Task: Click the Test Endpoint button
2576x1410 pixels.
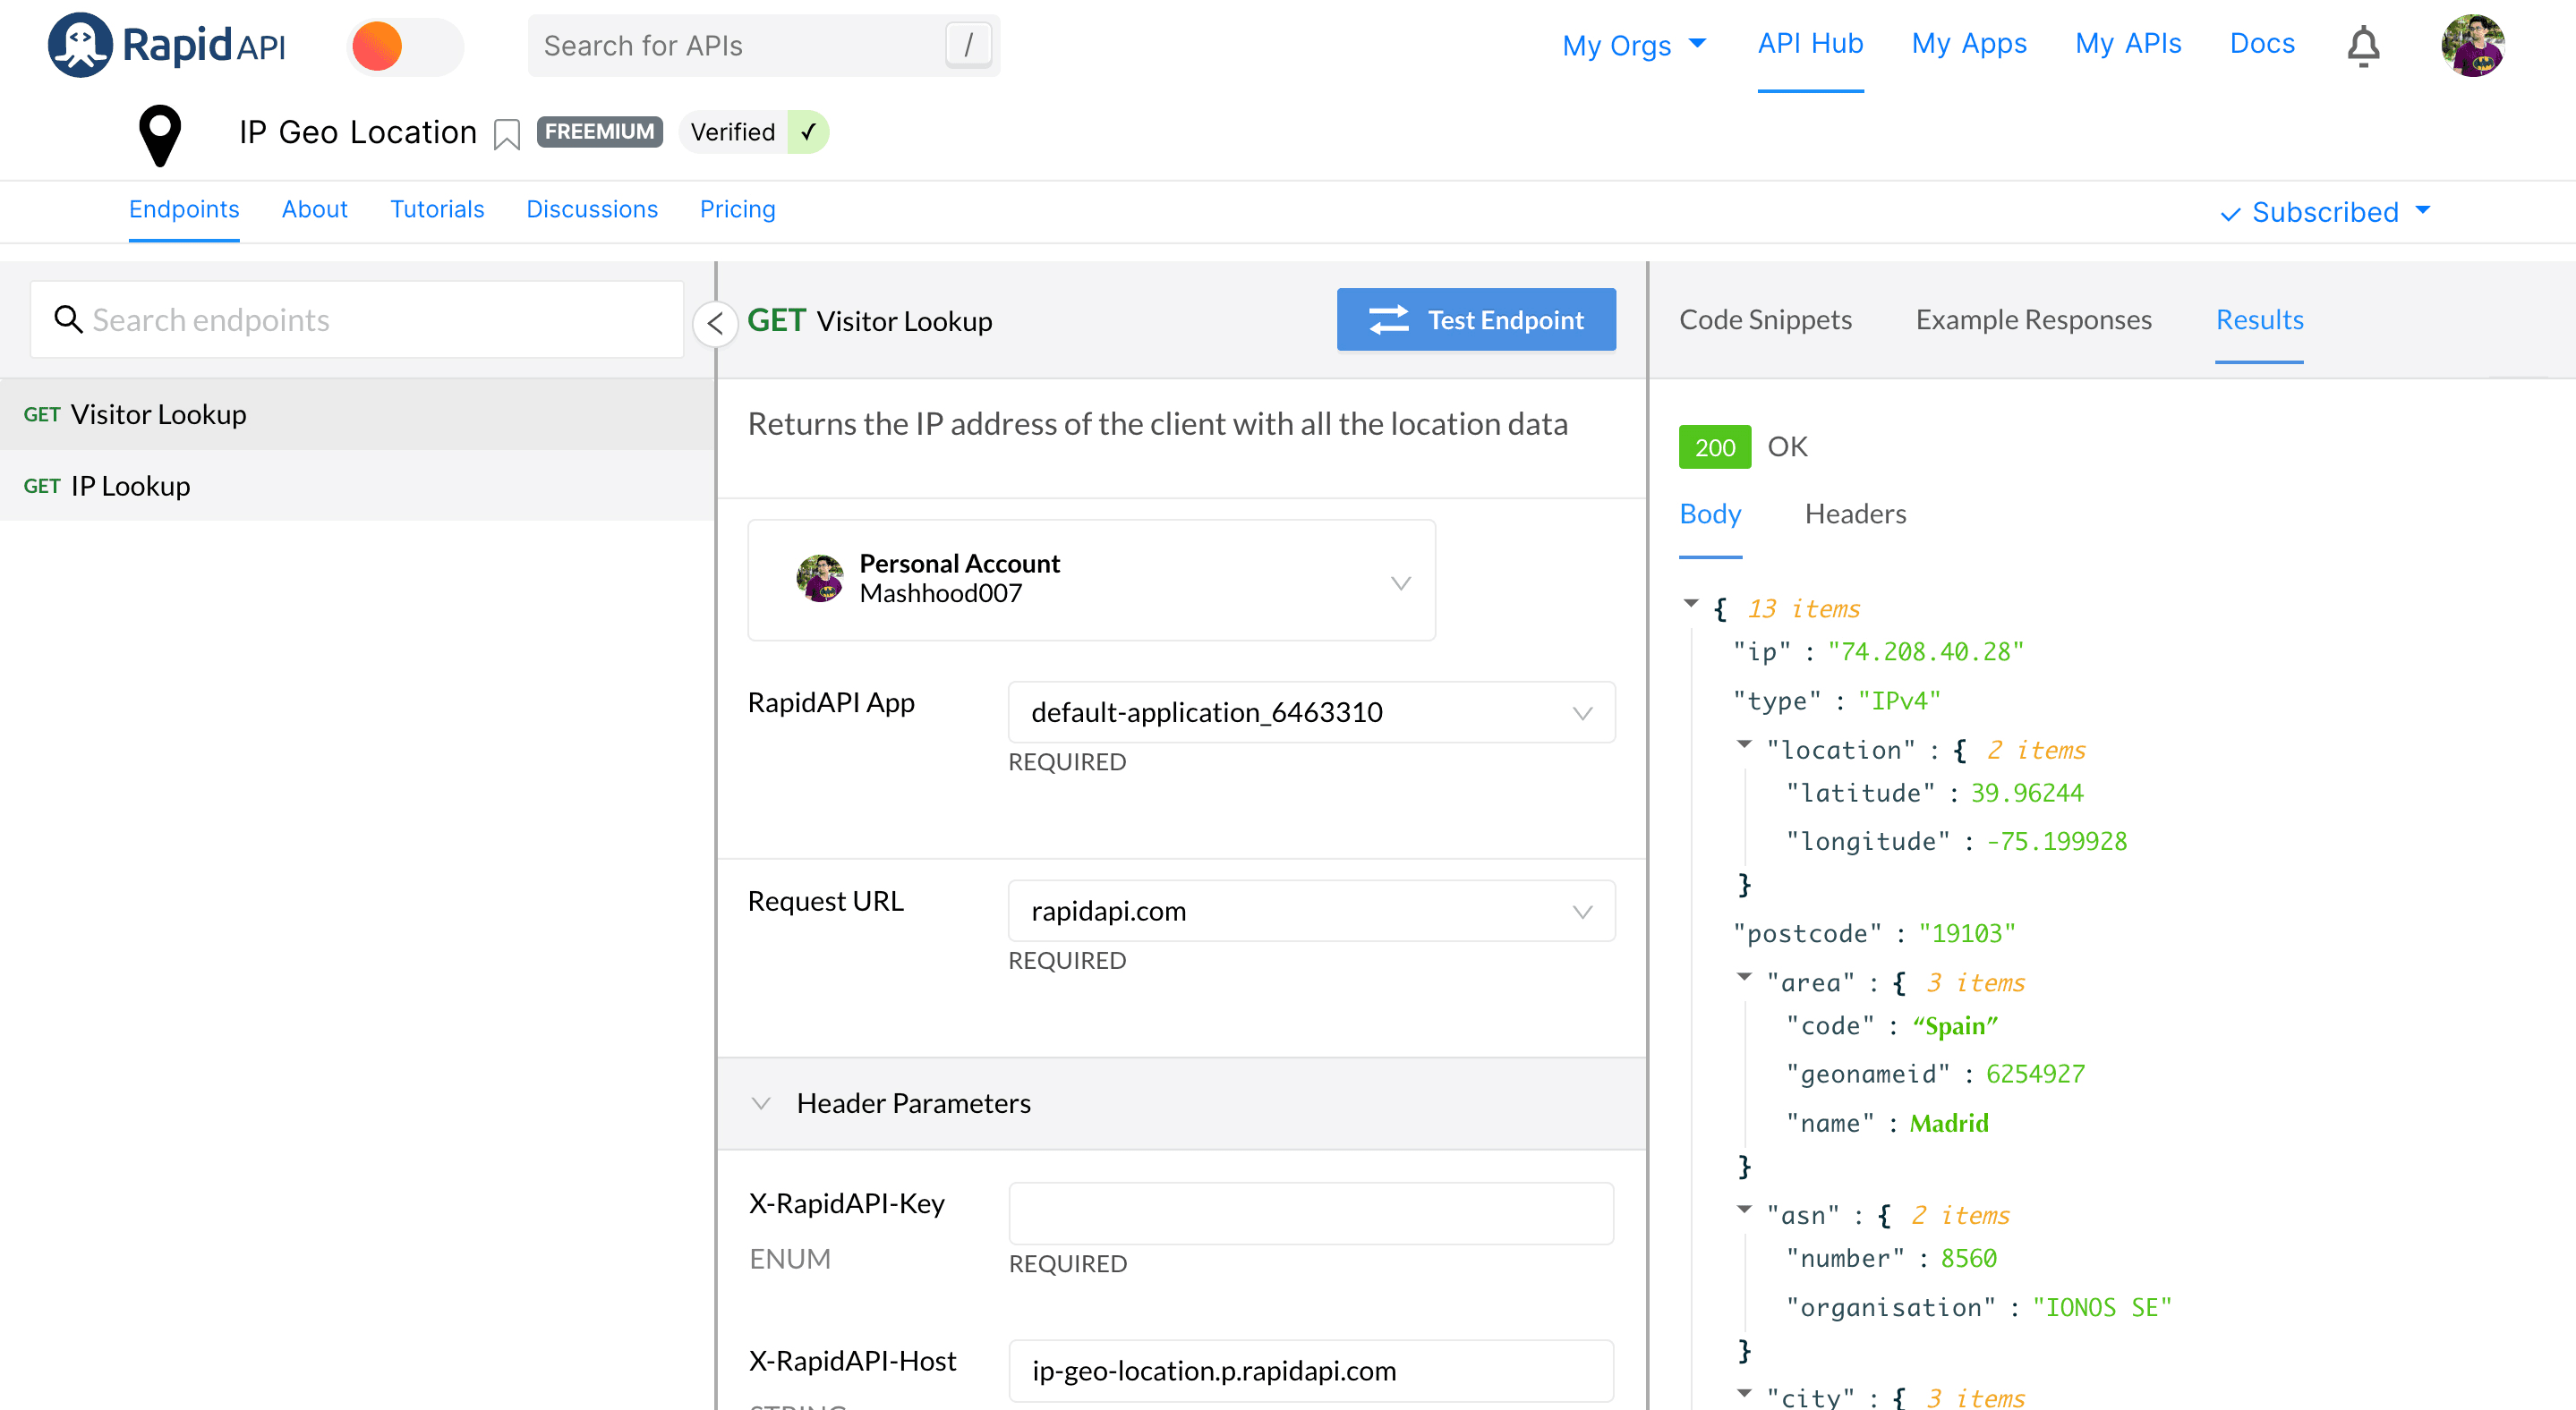Action: [1476, 319]
